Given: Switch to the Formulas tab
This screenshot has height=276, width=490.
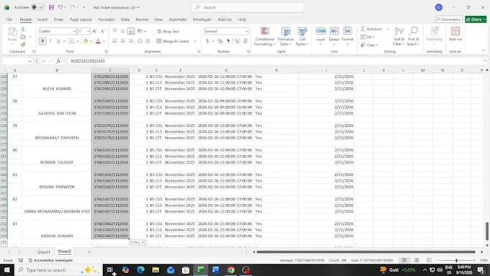Looking at the screenshot, I should tap(106, 19).
